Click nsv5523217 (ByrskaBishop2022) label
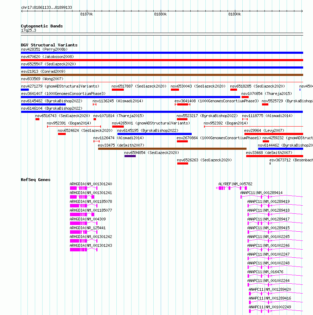313x315 pixels. [x=207, y=116]
